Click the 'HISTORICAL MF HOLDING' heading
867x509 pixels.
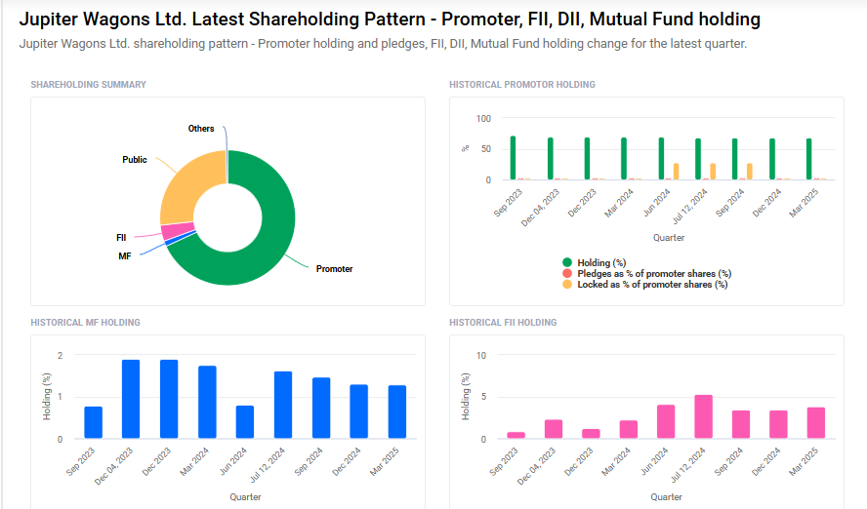[85, 323]
